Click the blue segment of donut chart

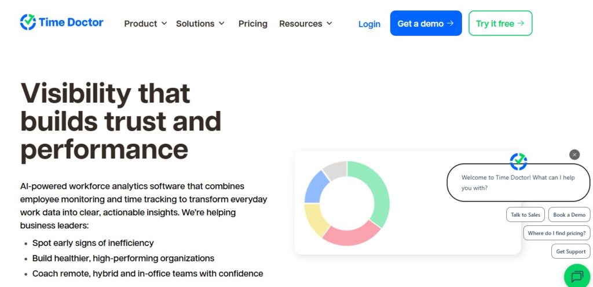tap(316, 187)
